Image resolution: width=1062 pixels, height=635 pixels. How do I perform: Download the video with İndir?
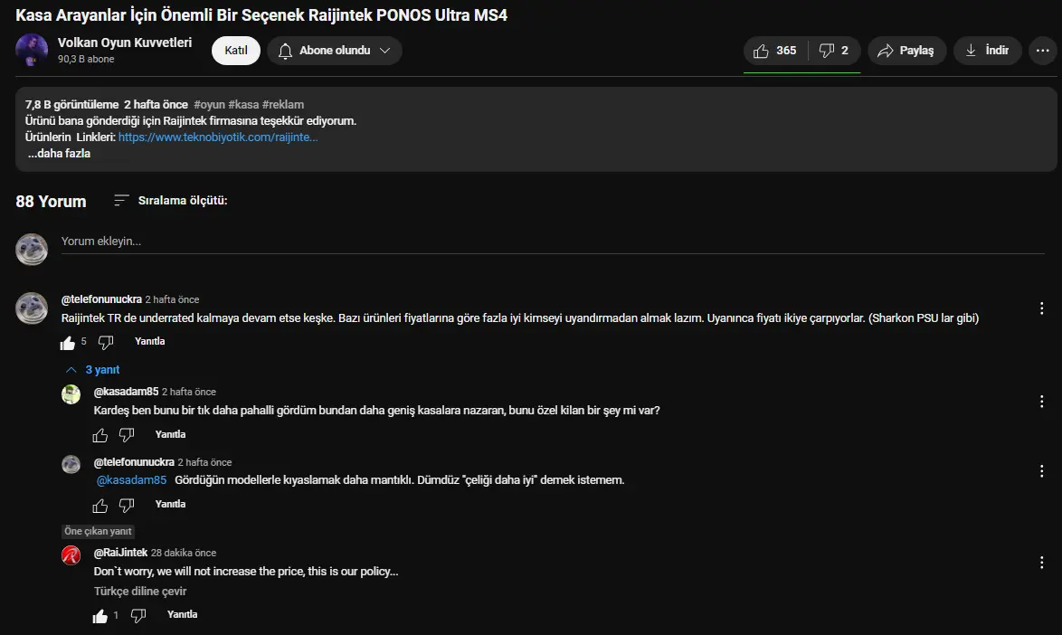[x=987, y=51]
